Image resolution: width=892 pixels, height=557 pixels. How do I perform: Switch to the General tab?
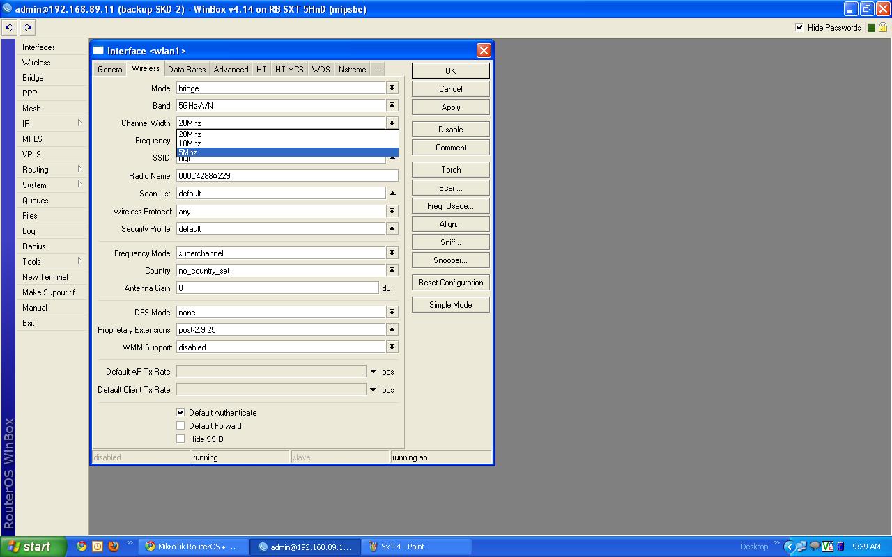111,69
